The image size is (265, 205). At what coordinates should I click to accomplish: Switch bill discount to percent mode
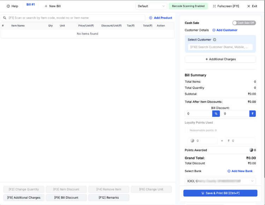click(x=216, y=113)
